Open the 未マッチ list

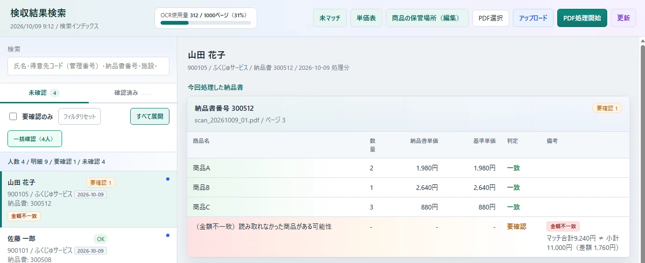pos(330,18)
